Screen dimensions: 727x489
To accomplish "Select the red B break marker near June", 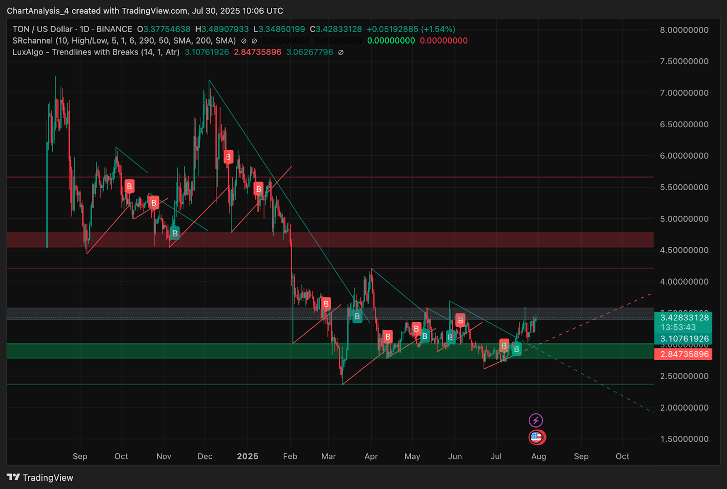I will click(460, 321).
